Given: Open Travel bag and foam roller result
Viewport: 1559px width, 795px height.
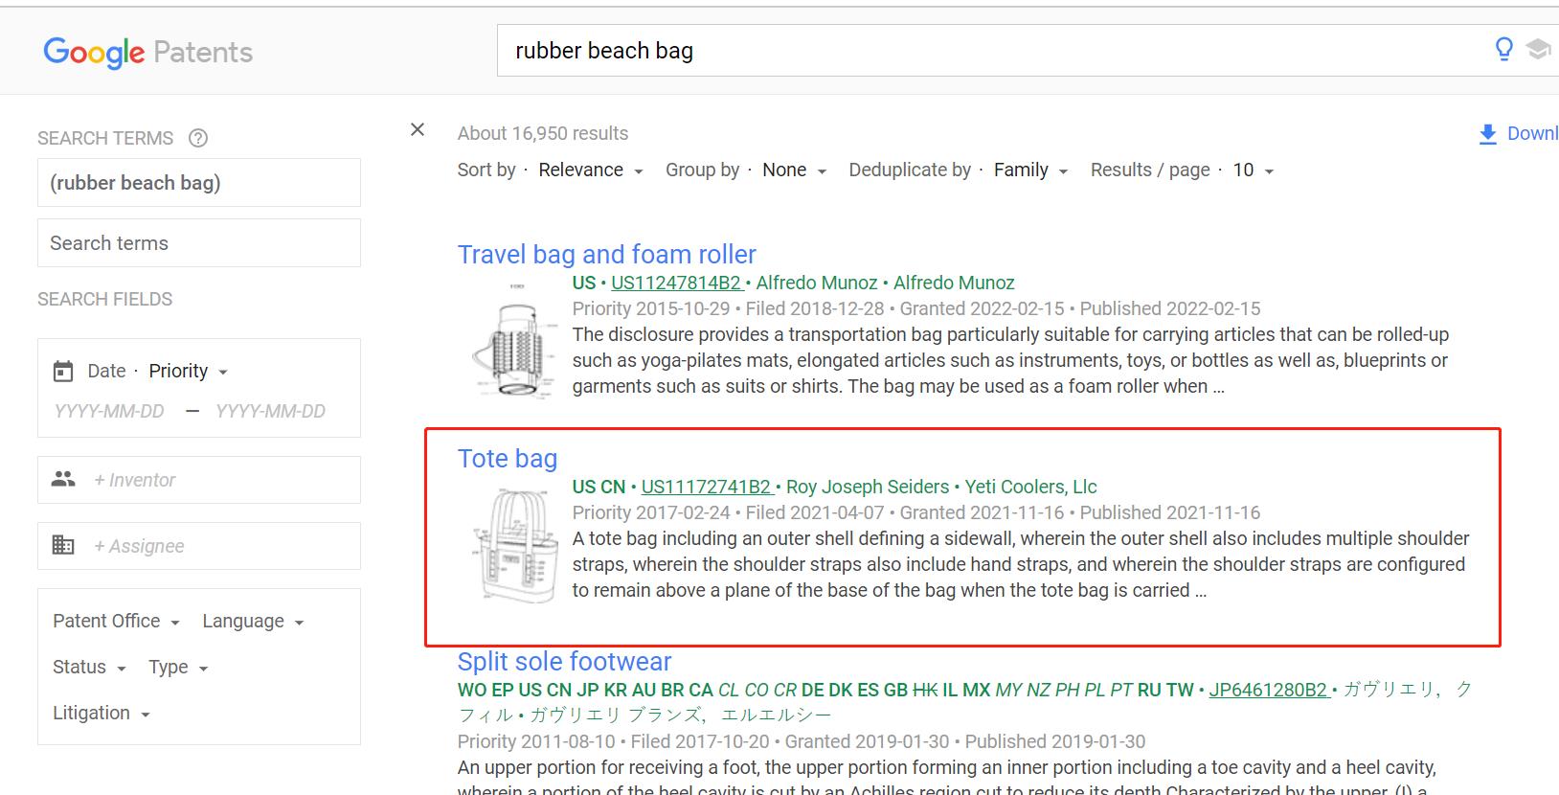Looking at the screenshot, I should point(606,254).
